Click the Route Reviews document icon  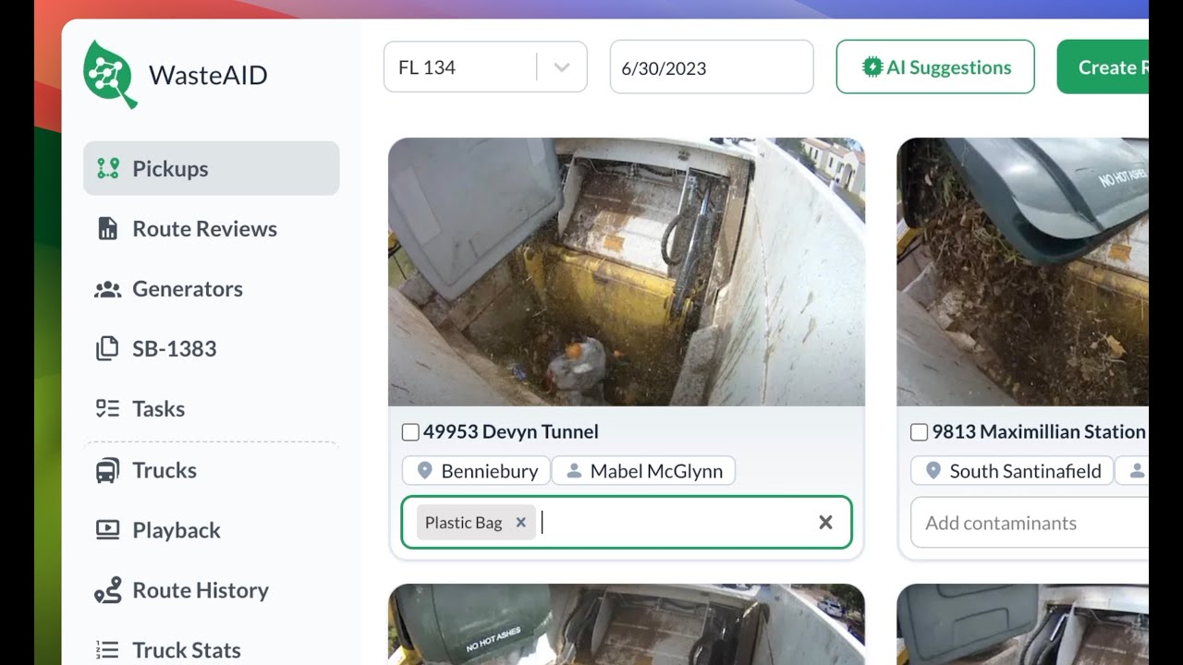point(108,228)
